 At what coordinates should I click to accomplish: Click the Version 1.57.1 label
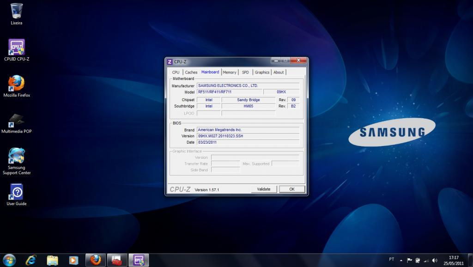click(207, 190)
